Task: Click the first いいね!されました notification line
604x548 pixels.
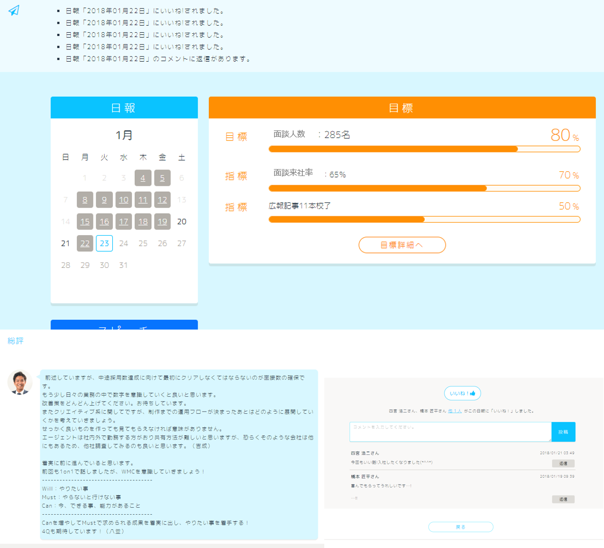Action: (145, 11)
